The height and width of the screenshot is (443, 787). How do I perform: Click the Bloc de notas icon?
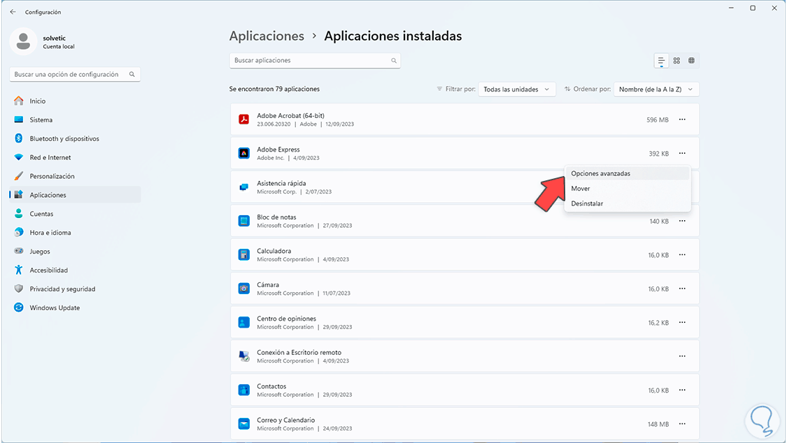click(243, 221)
